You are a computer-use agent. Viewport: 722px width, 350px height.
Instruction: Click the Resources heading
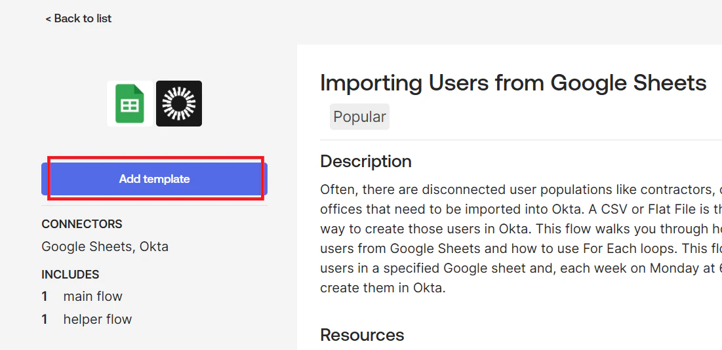pyautogui.click(x=363, y=335)
